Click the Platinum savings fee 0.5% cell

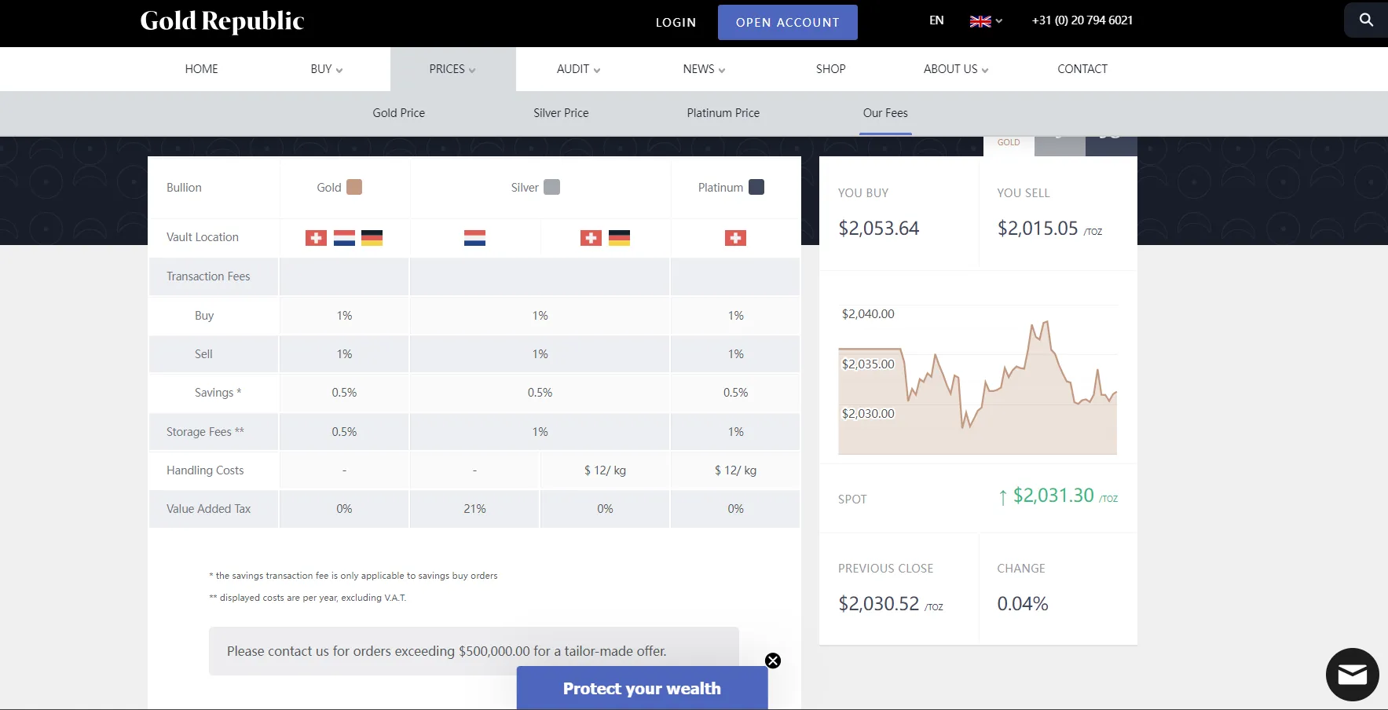(735, 393)
